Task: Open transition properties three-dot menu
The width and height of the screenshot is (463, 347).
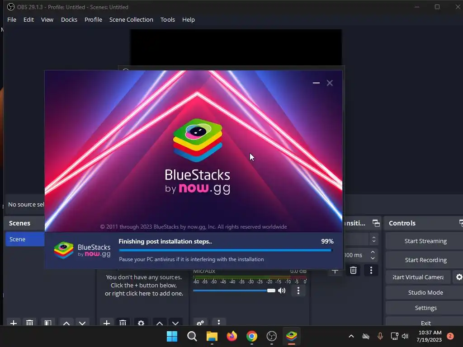Action: 371,270
